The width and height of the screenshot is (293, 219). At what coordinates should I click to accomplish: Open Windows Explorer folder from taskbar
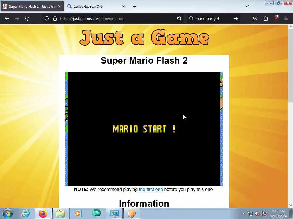click(x=60, y=213)
